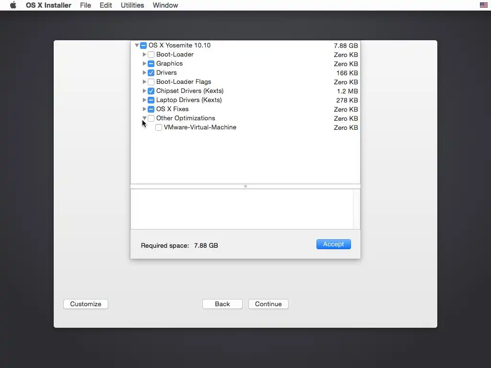This screenshot has width=491, height=368.
Task: Select the 'VMware-Virtual-Machine' row label
Action: (200, 127)
